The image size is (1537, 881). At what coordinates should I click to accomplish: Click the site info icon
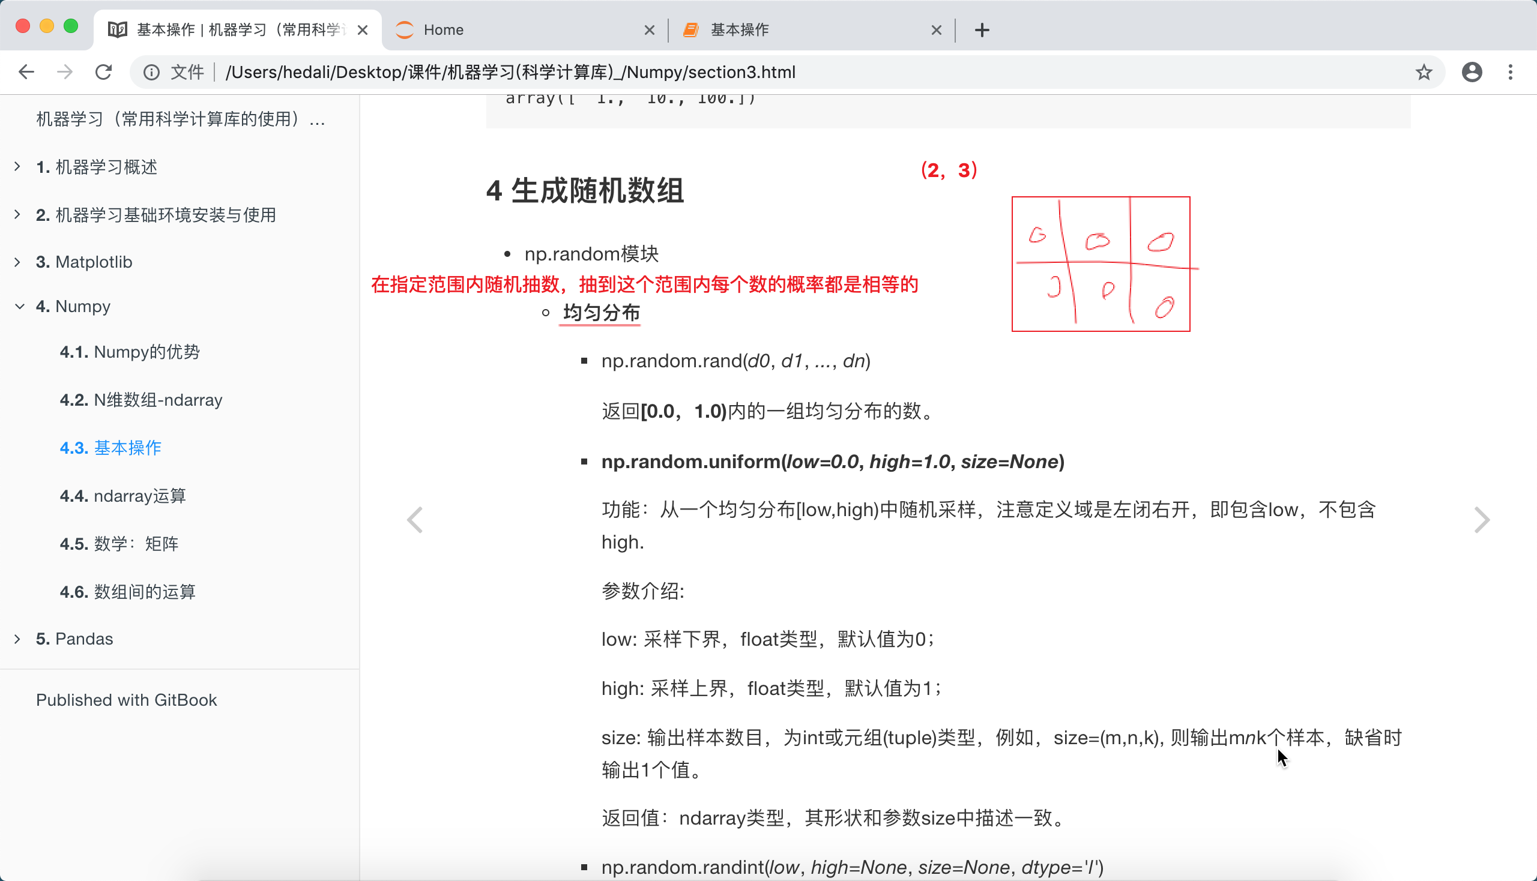tap(151, 72)
